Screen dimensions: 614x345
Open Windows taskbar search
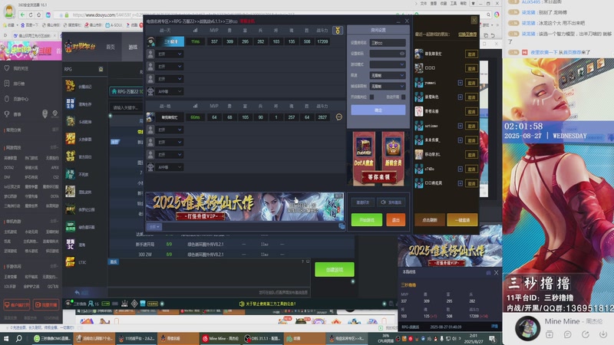click(18, 338)
